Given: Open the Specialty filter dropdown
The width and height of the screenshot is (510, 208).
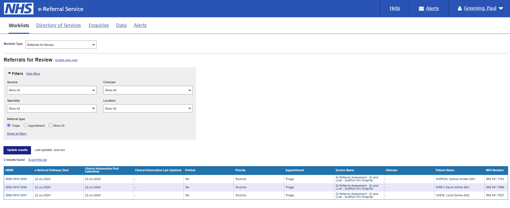Looking at the screenshot, I should 52,109.
